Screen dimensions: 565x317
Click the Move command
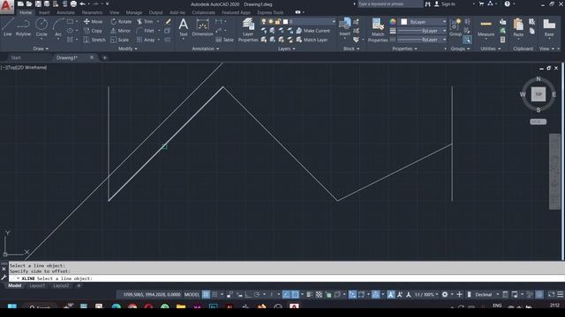93,21
